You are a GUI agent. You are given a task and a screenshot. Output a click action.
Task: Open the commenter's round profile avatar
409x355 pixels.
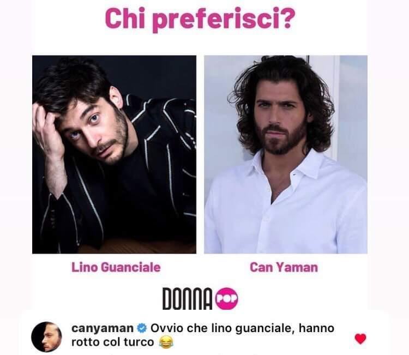[x=46, y=337]
